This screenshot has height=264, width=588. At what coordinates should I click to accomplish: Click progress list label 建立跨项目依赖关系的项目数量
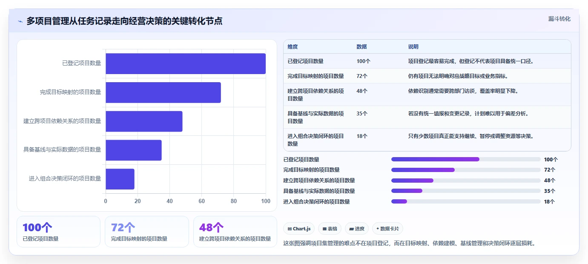[319, 181]
